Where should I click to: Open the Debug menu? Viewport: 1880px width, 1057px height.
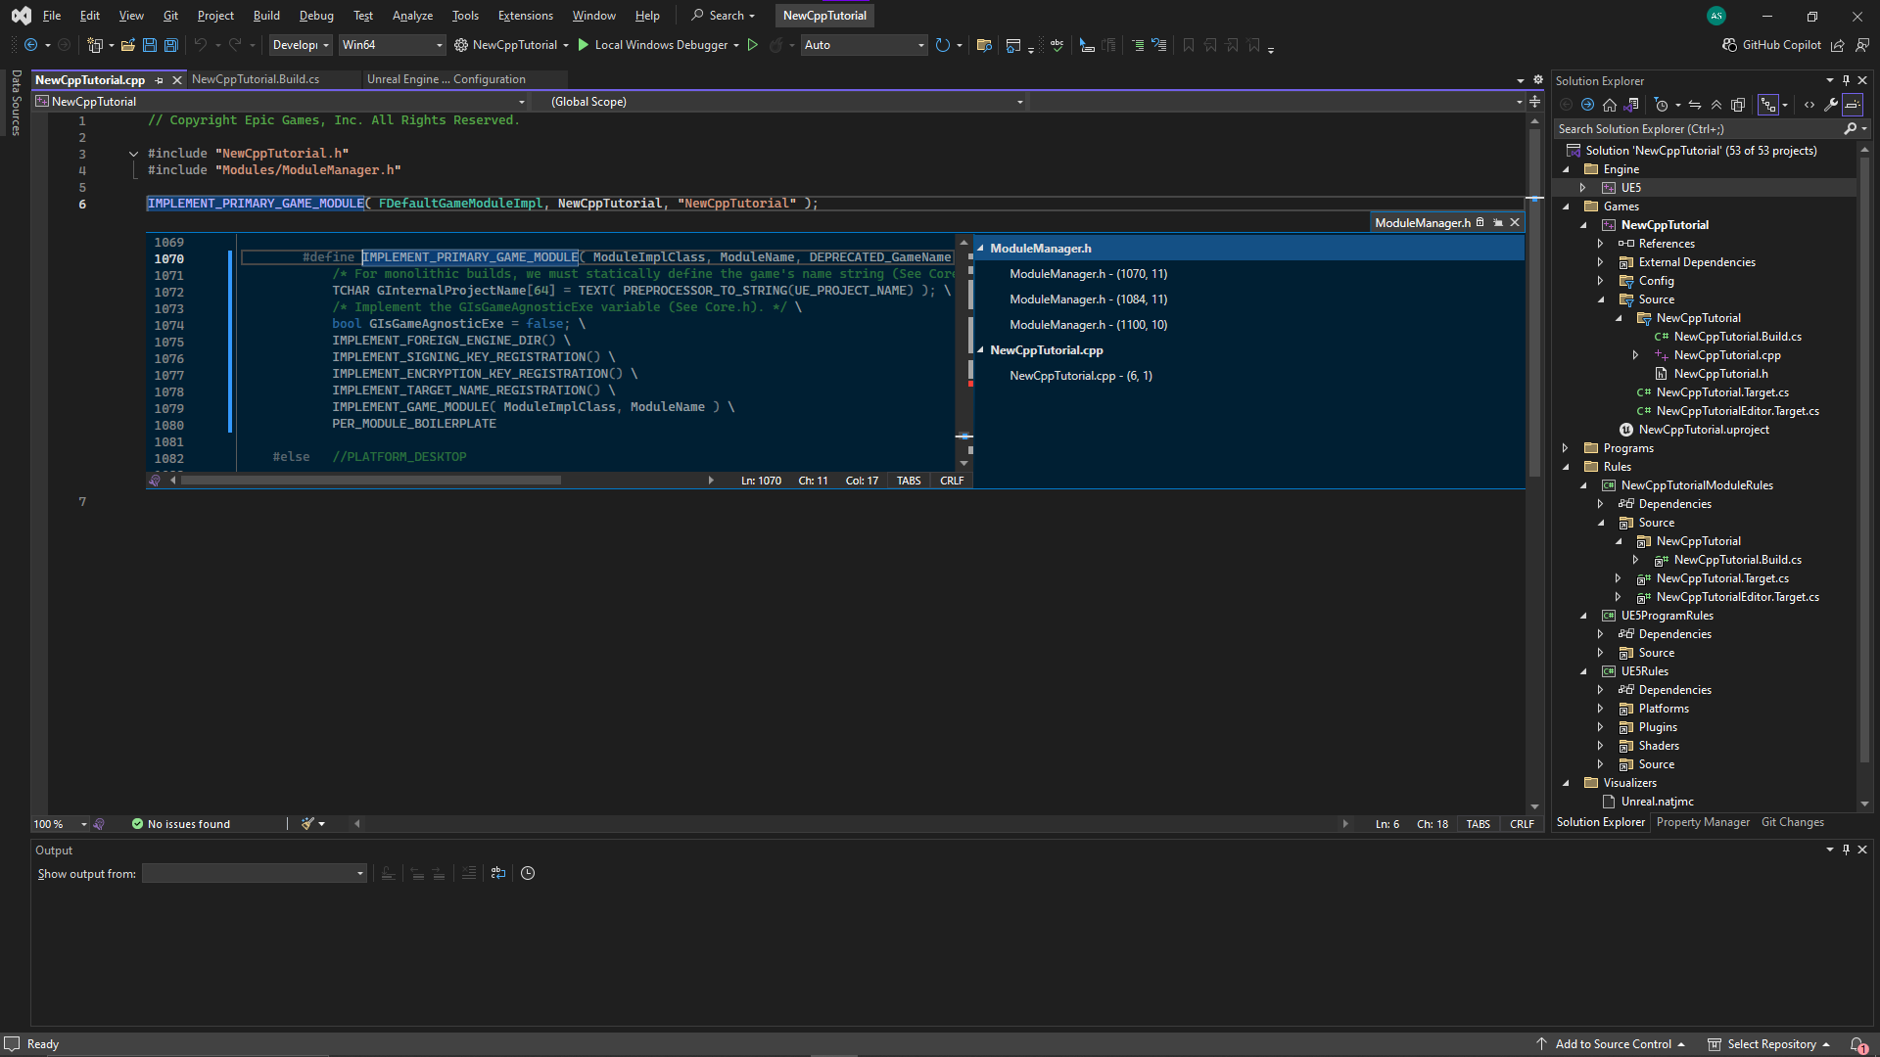pos(316,16)
